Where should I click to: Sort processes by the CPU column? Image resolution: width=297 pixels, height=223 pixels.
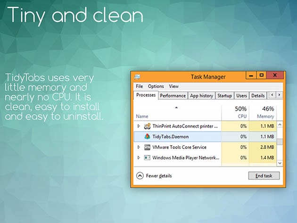click(240, 112)
